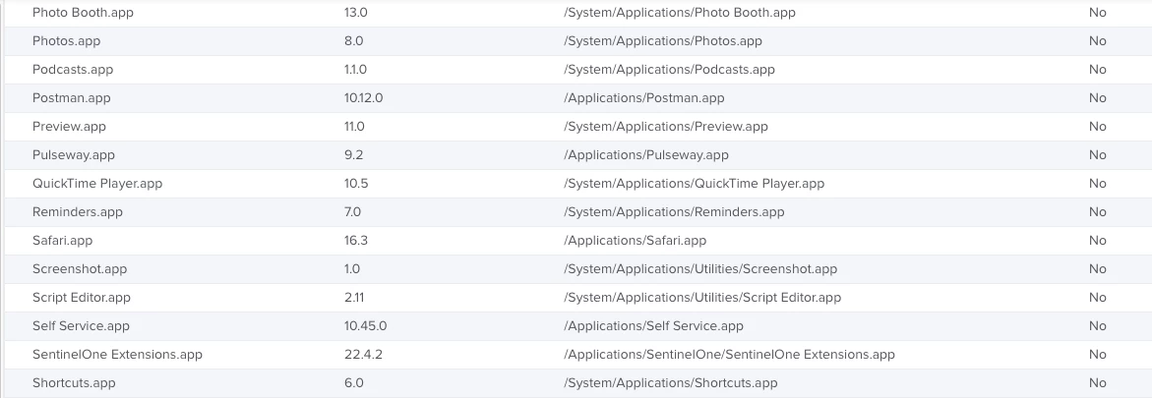Click the Self Service.app name
The image size is (1152, 398).
81,326
